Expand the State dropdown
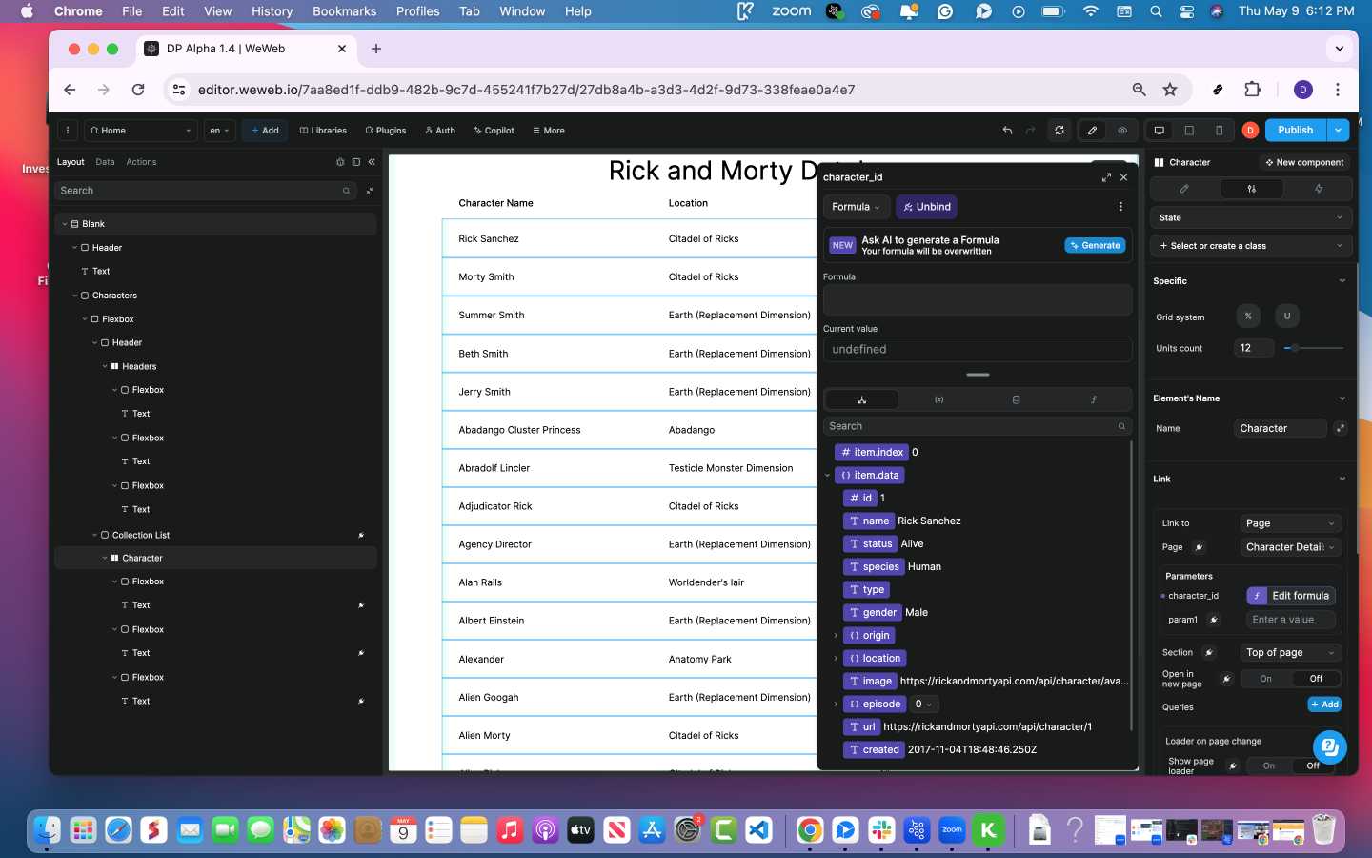 1251,218
